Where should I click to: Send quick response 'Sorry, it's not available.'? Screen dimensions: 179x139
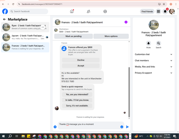pos(77,106)
